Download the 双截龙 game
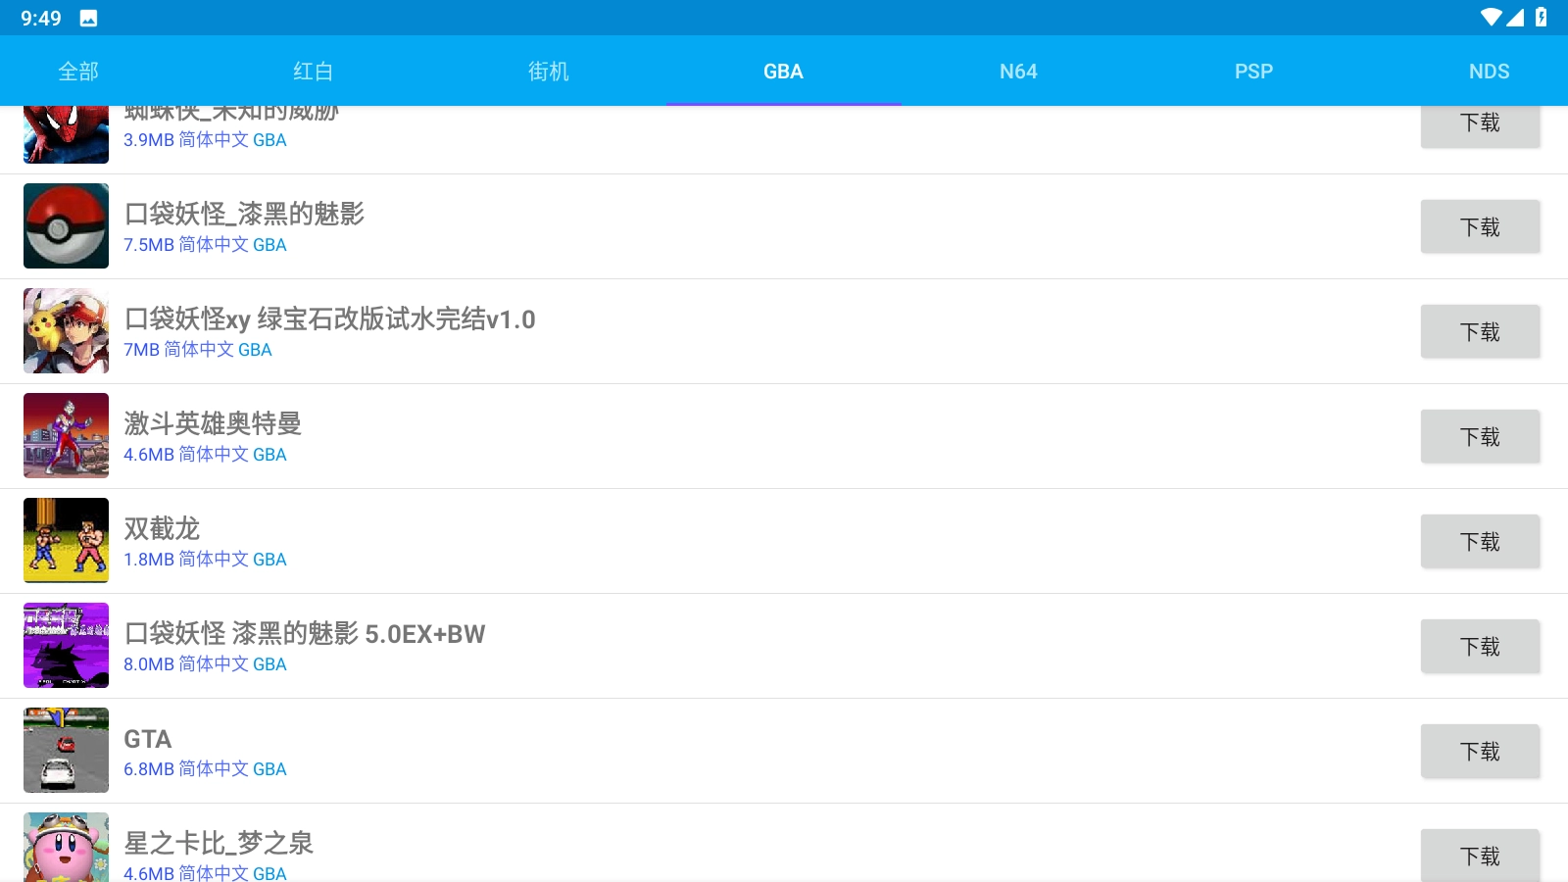Image resolution: width=1568 pixels, height=882 pixels. (x=1480, y=542)
